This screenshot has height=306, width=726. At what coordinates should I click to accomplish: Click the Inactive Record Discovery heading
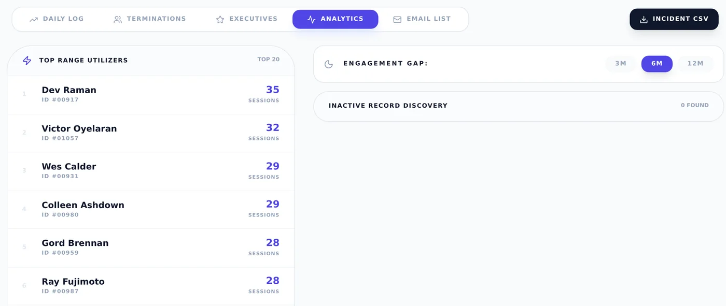coord(388,106)
